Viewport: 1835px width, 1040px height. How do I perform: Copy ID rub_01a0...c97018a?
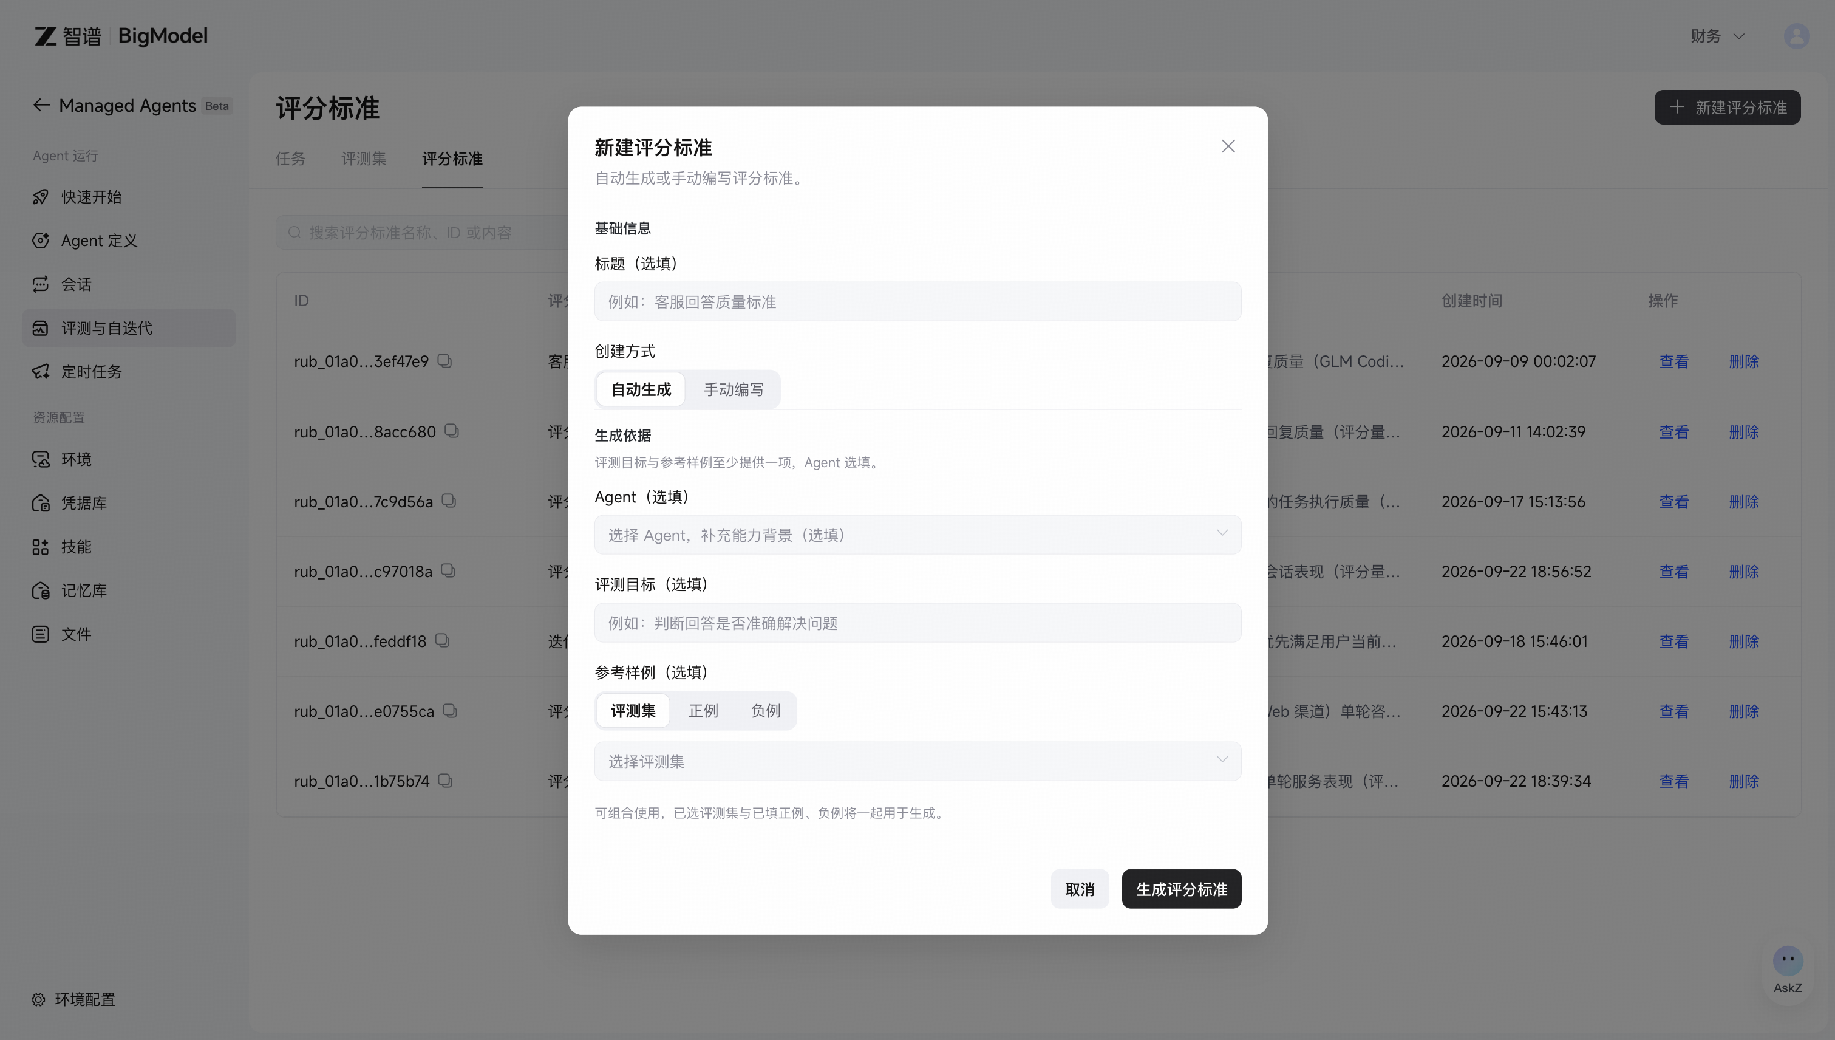(448, 570)
